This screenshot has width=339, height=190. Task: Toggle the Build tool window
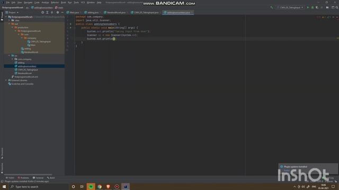tap(51, 178)
